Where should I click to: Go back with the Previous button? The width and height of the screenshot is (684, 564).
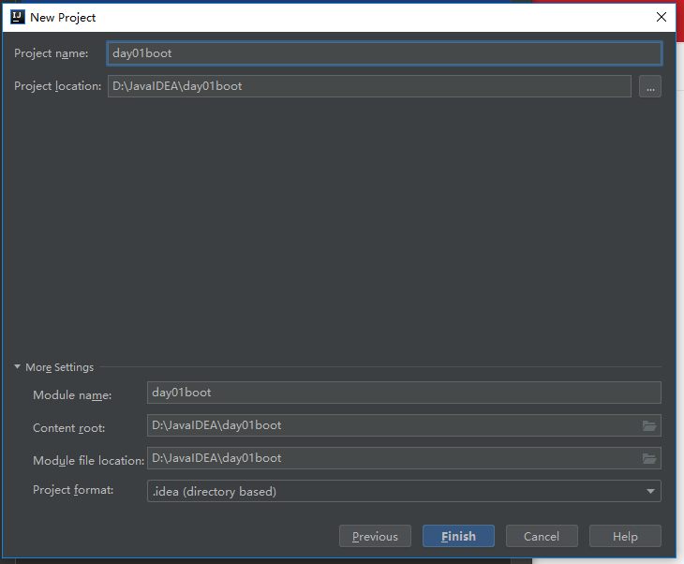pyautogui.click(x=375, y=536)
